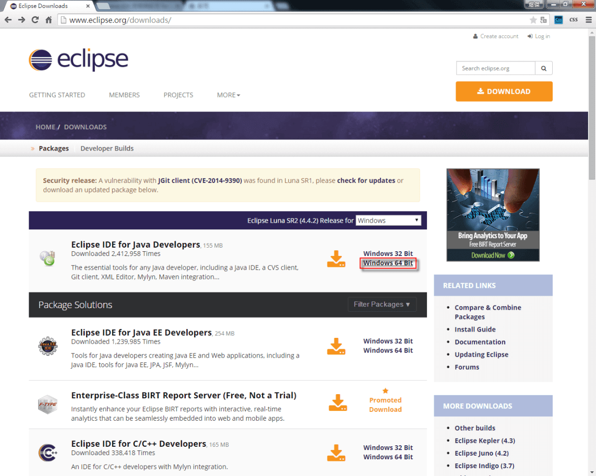This screenshot has width=596, height=476.
Task: Select the Packages tab
Action: tap(53, 148)
